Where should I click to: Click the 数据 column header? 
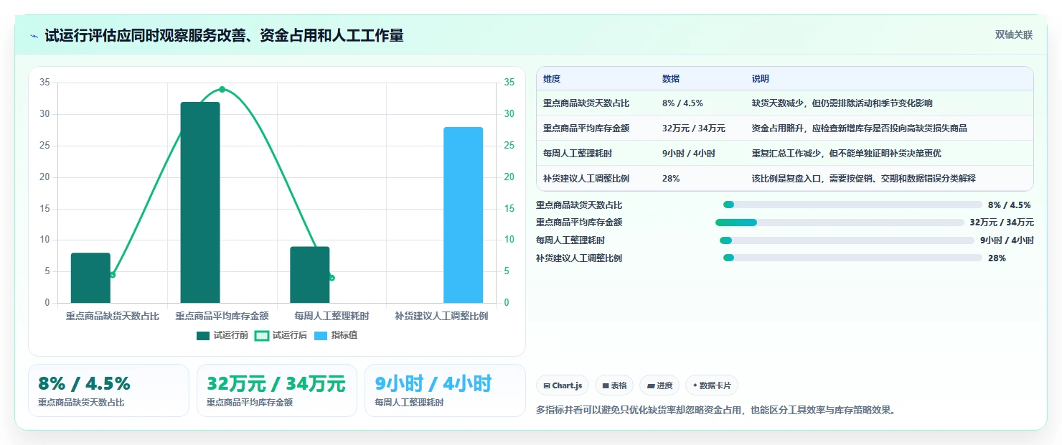pos(671,78)
